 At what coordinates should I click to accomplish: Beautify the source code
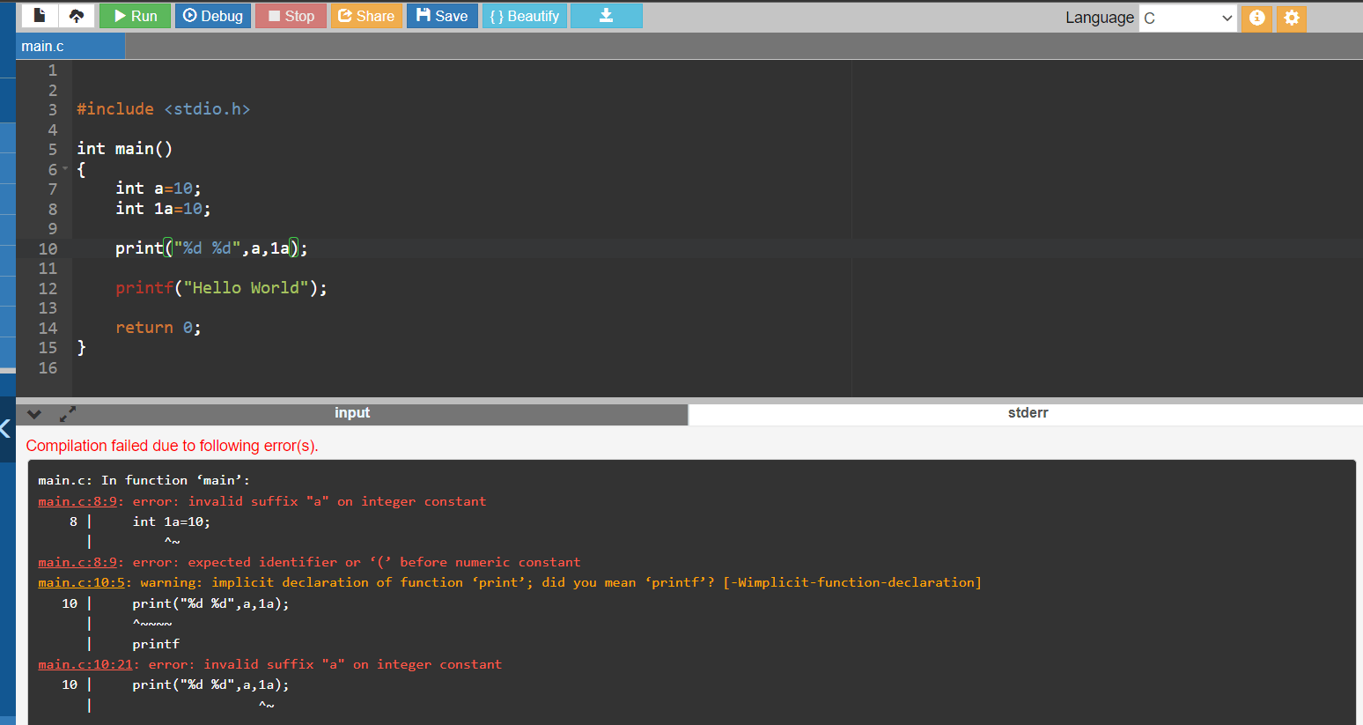[524, 16]
